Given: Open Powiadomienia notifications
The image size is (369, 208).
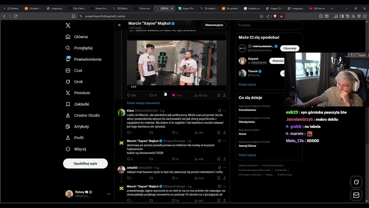Looking at the screenshot, I should pos(84,59).
